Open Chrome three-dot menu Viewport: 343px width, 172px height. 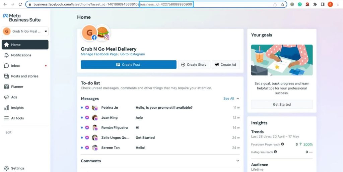(338, 4)
